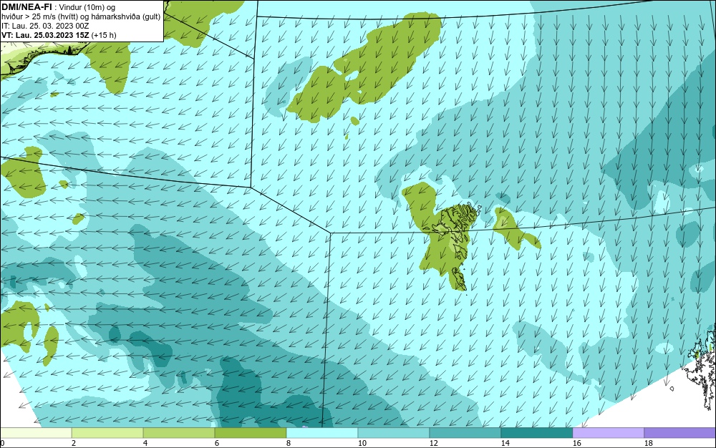716x448 pixels.
Task: Click the legend value label 12
Action: pos(433,443)
